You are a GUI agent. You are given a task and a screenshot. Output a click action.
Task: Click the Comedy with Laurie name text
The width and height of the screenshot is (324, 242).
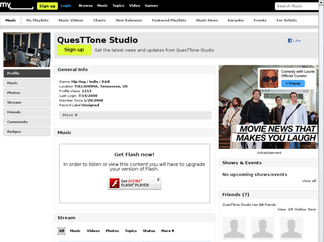298,71
